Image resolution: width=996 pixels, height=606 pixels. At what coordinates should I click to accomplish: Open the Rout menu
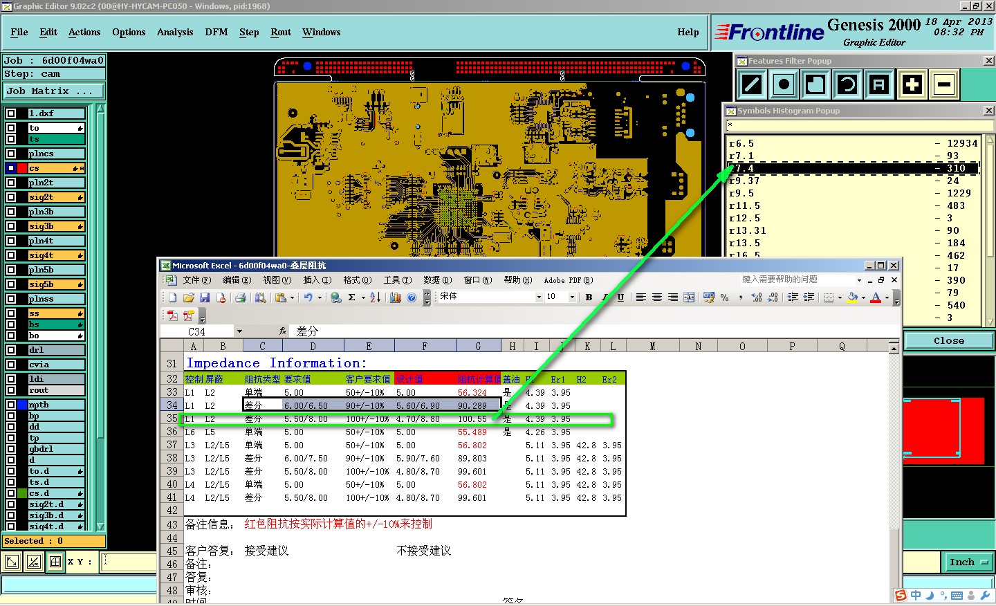click(x=281, y=32)
